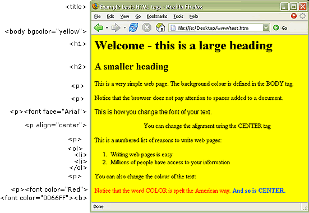
Task: Click the window resize grip in the status bar
Action: [305, 207]
